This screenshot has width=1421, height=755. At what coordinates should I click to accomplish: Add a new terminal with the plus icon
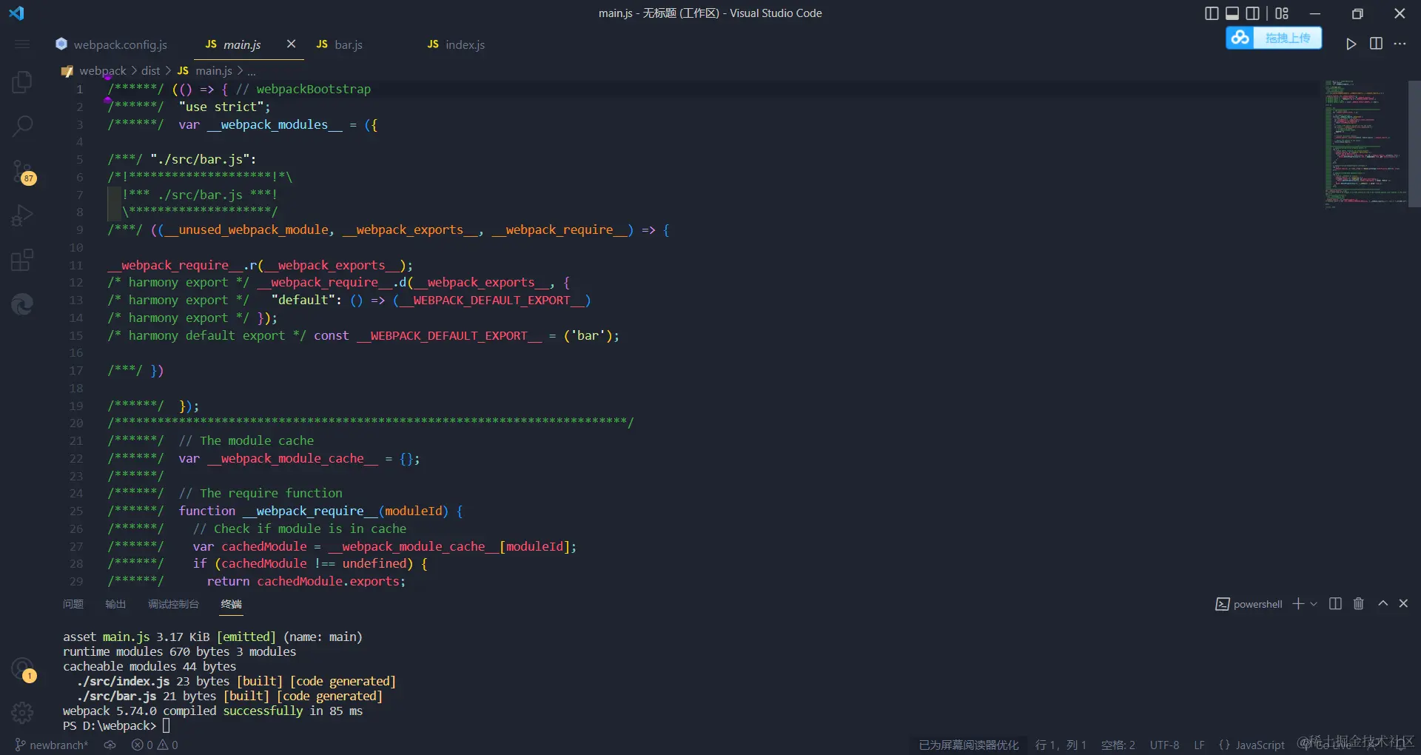[1298, 604]
